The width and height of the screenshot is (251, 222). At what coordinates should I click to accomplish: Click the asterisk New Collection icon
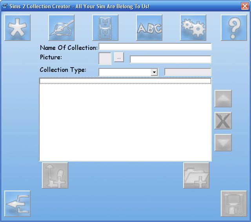(x=17, y=28)
